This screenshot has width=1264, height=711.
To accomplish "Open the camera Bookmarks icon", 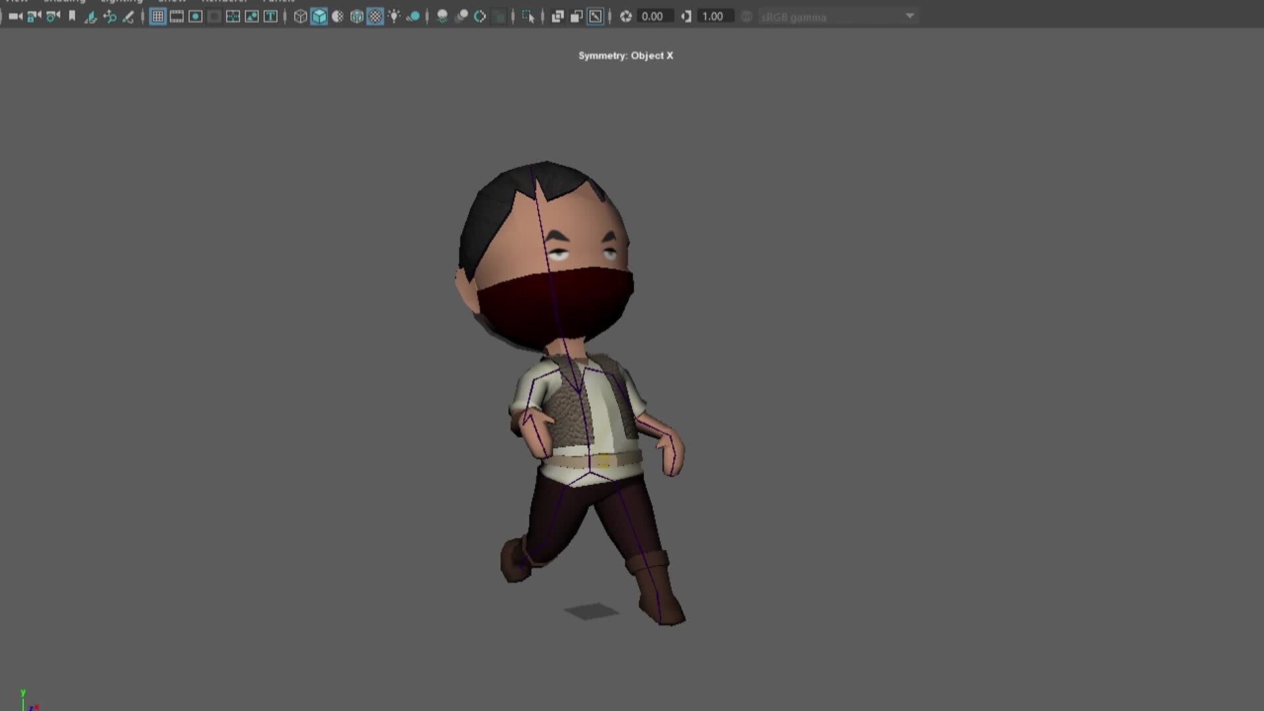I will [72, 16].
